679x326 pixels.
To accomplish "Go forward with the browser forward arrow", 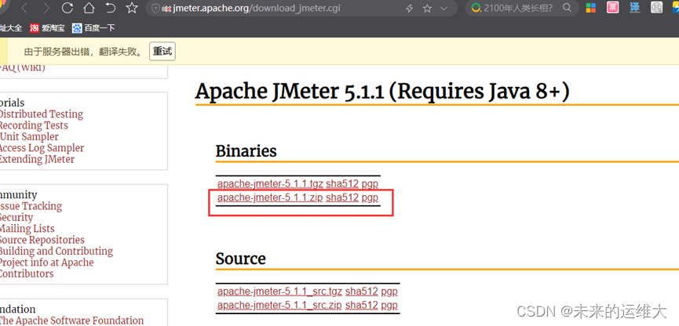I will 46,8.
